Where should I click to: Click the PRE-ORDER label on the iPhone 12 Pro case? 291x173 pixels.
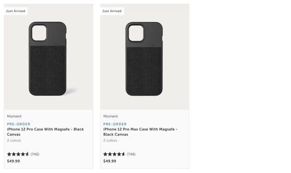[x=19, y=124]
